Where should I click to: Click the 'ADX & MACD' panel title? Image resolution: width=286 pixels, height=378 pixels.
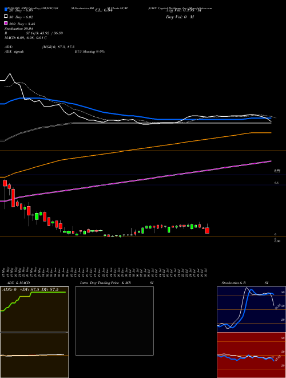click(18, 283)
